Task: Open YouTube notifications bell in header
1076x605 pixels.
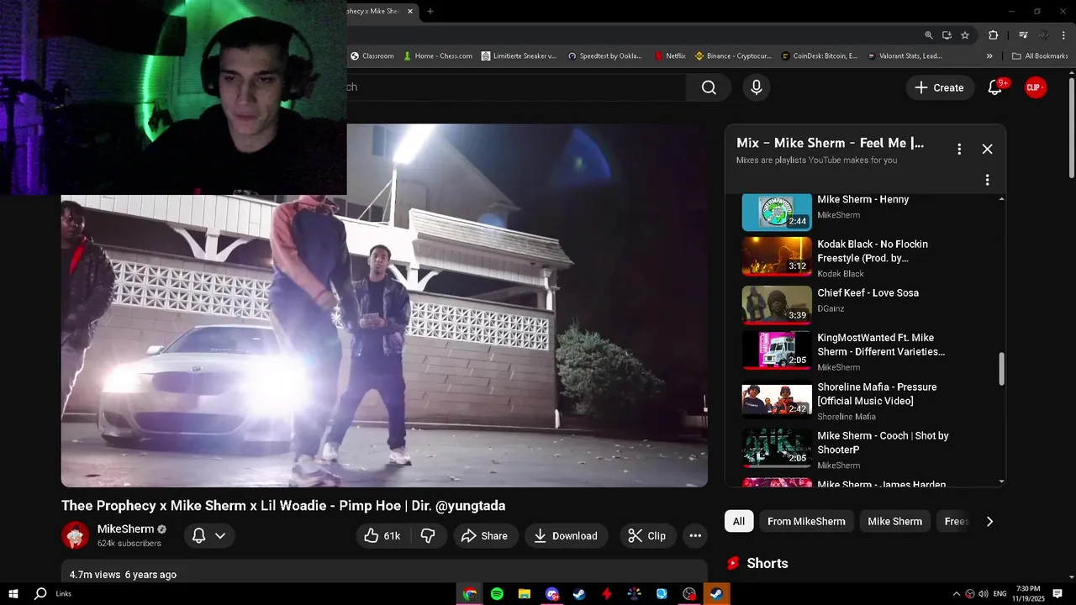Action: tap(995, 87)
